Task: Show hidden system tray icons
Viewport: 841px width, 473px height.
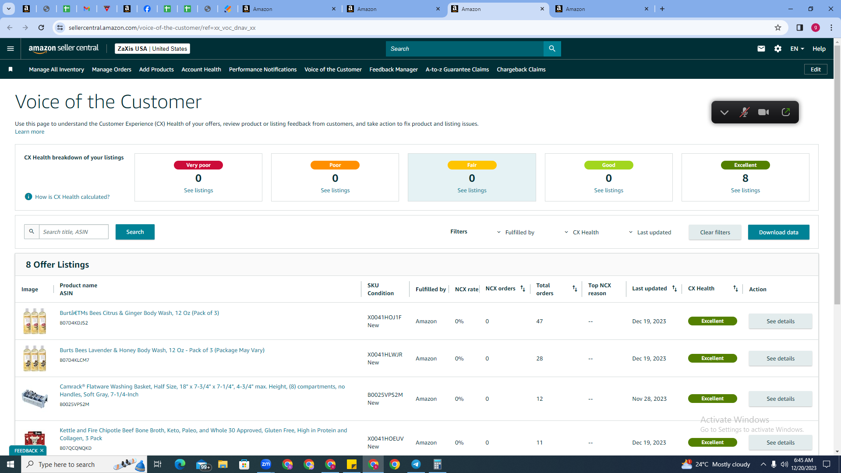Action: tap(763, 464)
